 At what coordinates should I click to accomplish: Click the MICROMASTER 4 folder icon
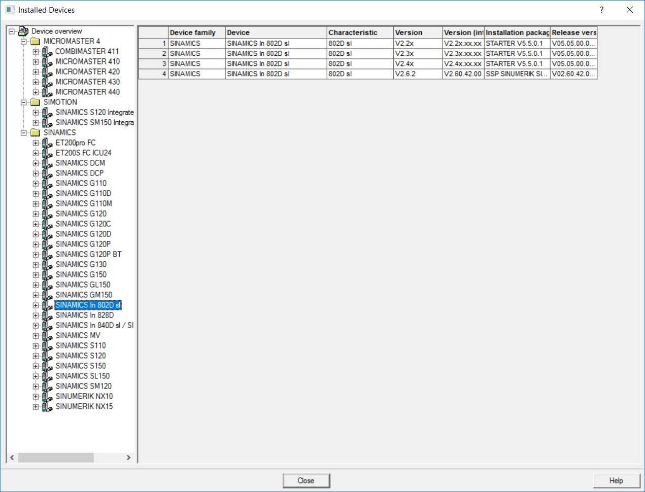35,42
